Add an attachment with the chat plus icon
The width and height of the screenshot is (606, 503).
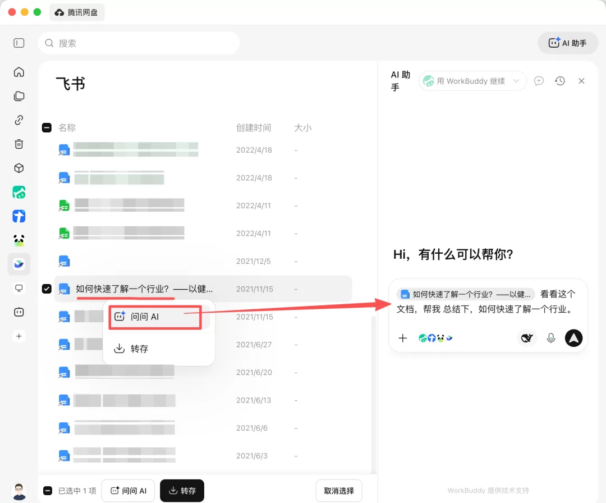coord(403,338)
